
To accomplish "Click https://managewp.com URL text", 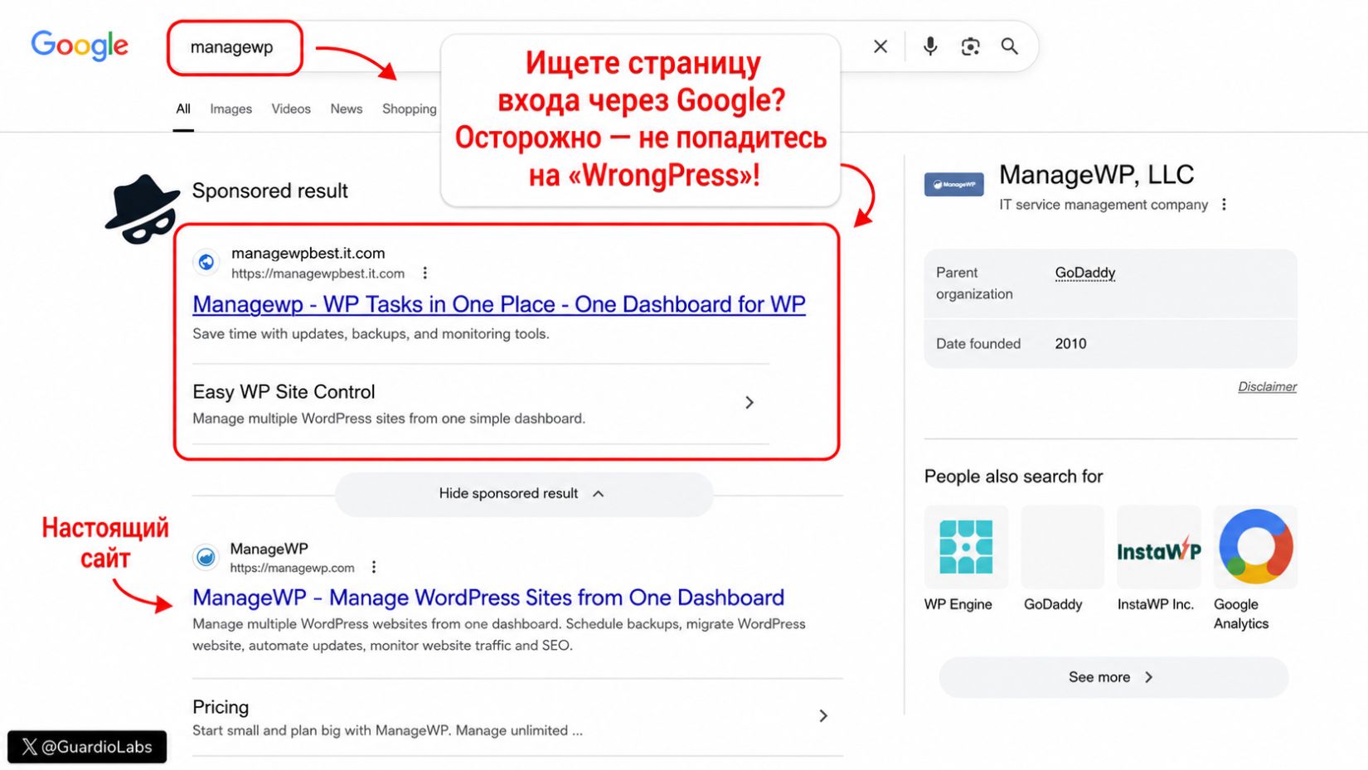I will (x=292, y=568).
